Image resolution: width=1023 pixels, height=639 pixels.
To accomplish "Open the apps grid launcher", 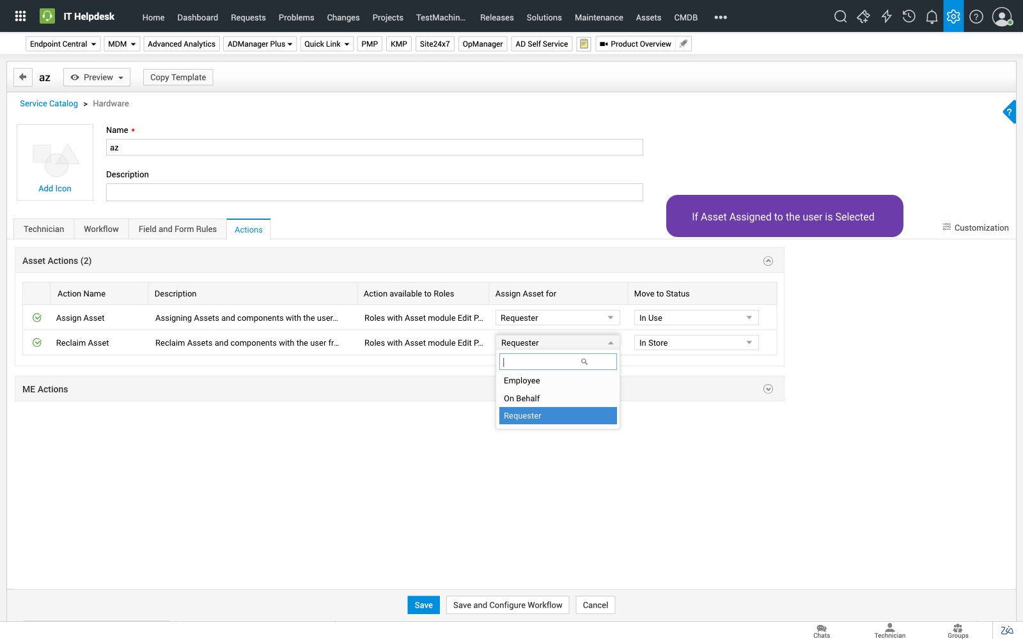I will [20, 16].
